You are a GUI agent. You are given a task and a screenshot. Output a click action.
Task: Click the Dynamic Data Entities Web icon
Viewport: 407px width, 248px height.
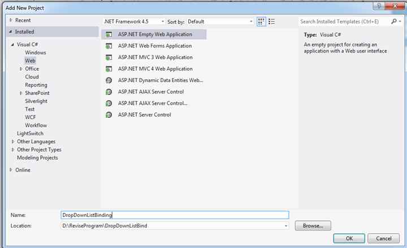click(x=109, y=80)
